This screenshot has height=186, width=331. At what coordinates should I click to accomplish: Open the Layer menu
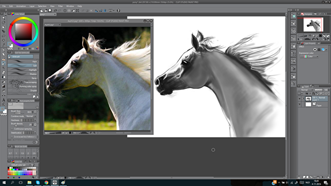click(32, 6)
